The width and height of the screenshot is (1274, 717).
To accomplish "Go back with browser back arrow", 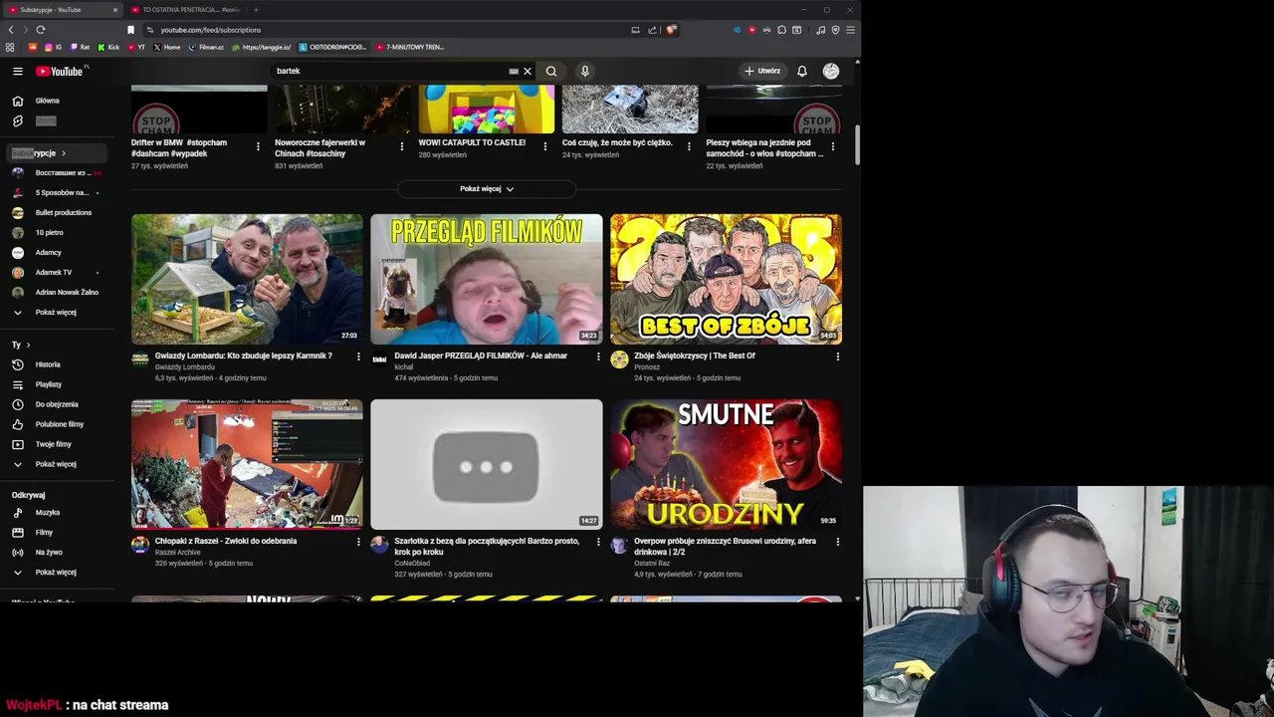I will click(x=11, y=30).
